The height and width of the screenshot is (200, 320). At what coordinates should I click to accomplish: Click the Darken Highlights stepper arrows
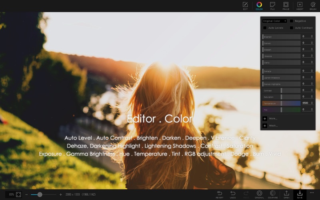312,84
